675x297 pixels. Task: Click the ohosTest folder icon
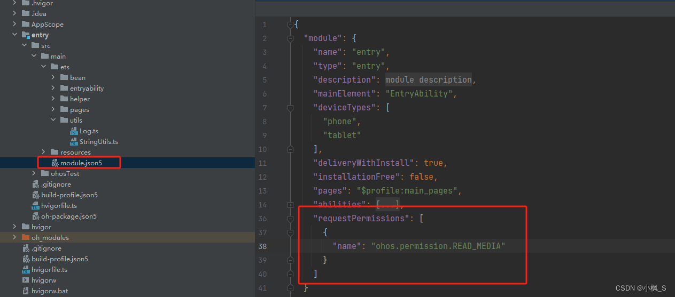(x=45, y=173)
